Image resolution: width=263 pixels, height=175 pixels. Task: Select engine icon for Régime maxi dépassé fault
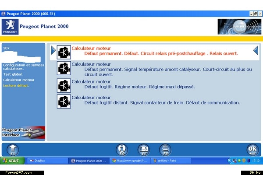64,85
